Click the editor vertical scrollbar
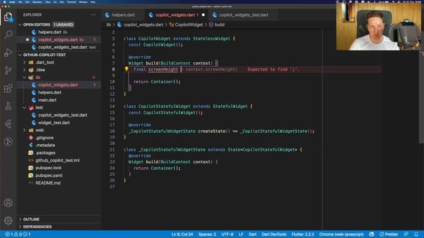424x238 pixels. tap(421, 97)
